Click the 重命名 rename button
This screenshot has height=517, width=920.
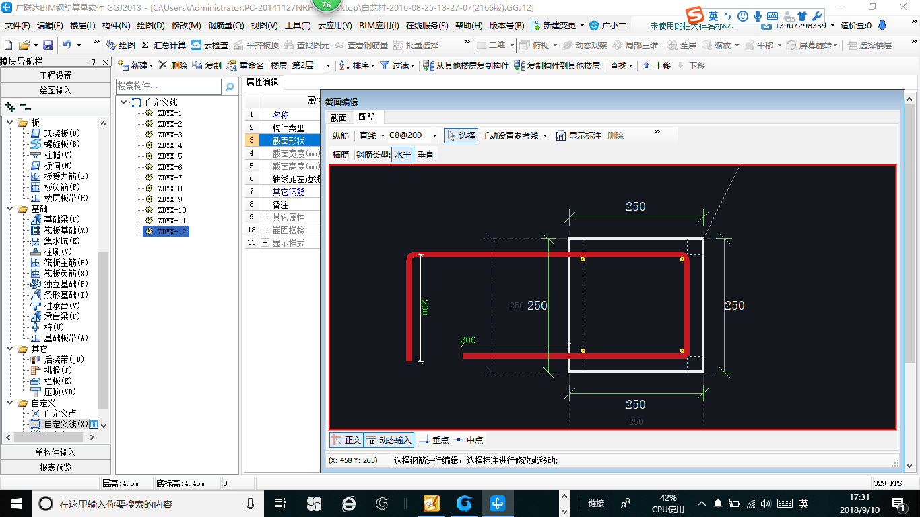coord(245,65)
